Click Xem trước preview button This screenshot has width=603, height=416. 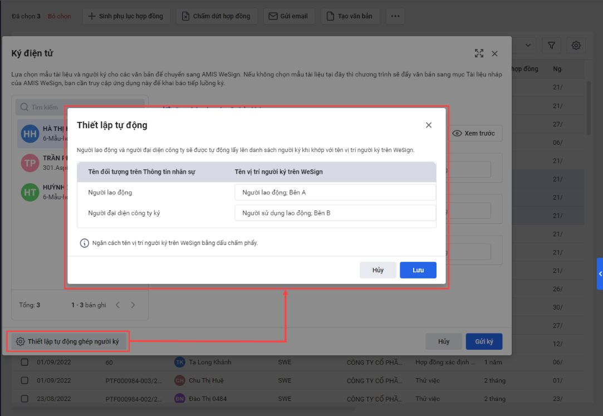pos(474,134)
